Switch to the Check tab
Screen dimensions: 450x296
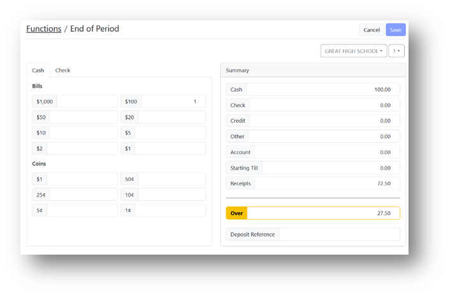tap(63, 71)
